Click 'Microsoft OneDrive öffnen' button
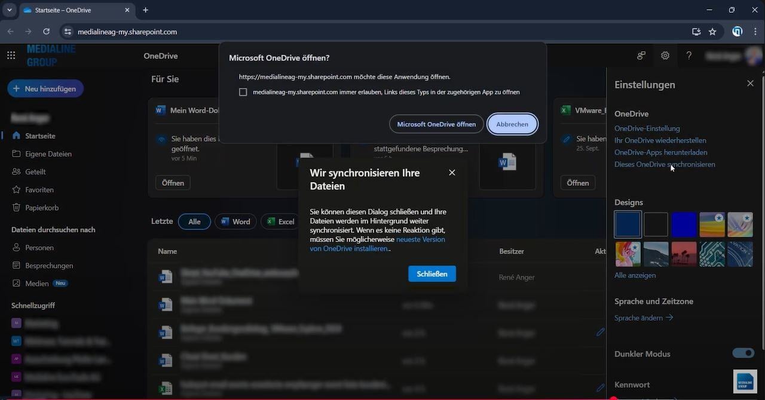Image resolution: width=765 pixels, height=400 pixels. click(436, 124)
